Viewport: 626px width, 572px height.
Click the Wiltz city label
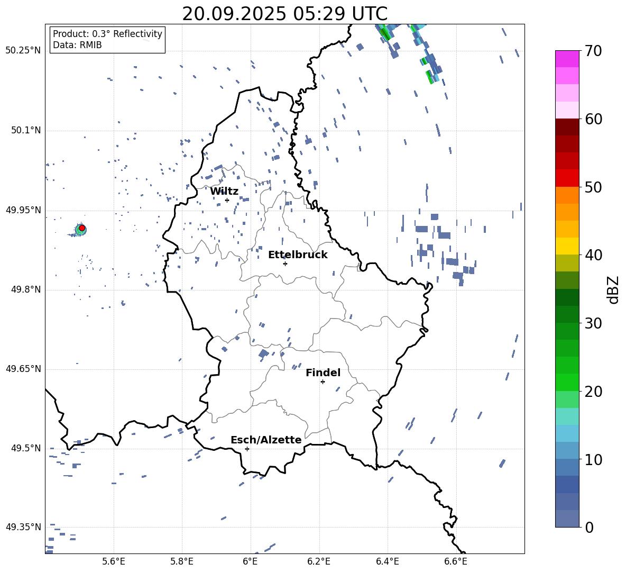(x=224, y=192)
